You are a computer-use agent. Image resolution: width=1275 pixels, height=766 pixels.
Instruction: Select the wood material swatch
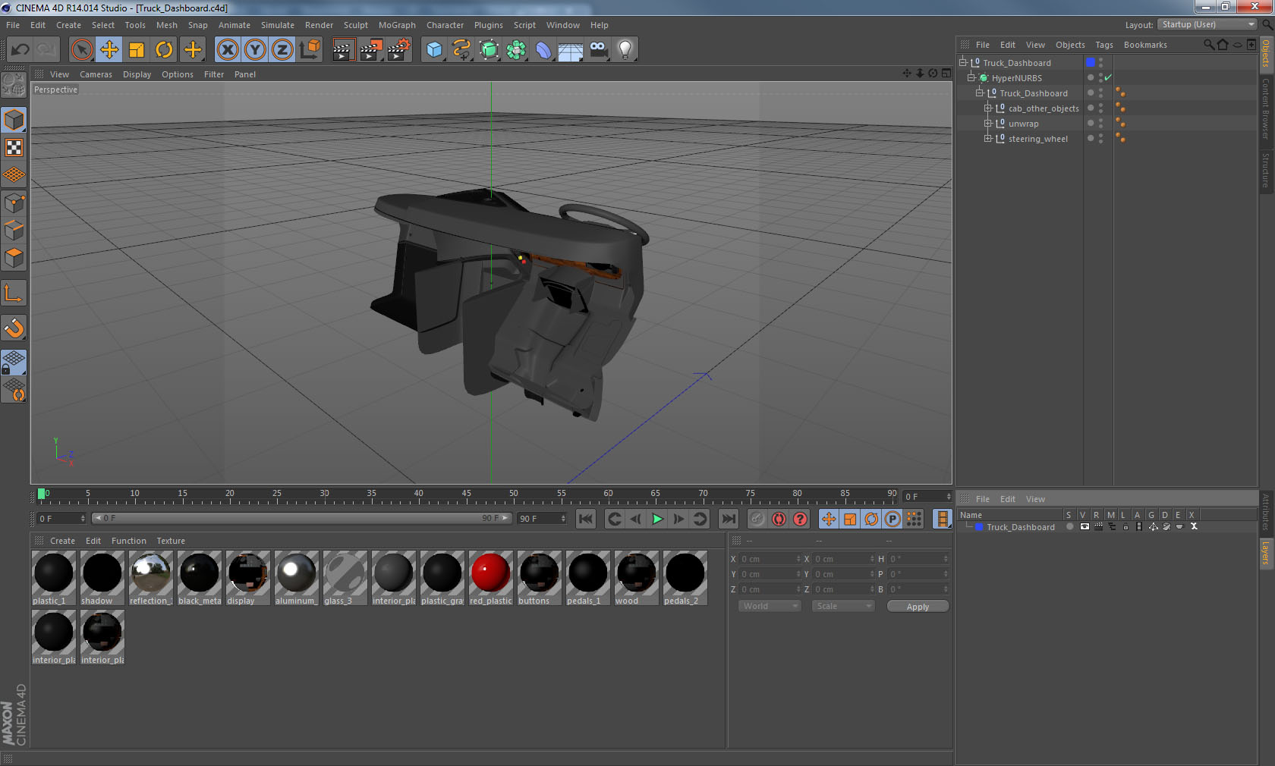636,578
